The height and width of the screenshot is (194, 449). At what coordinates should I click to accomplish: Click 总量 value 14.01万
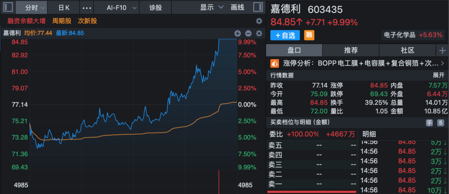(436, 102)
